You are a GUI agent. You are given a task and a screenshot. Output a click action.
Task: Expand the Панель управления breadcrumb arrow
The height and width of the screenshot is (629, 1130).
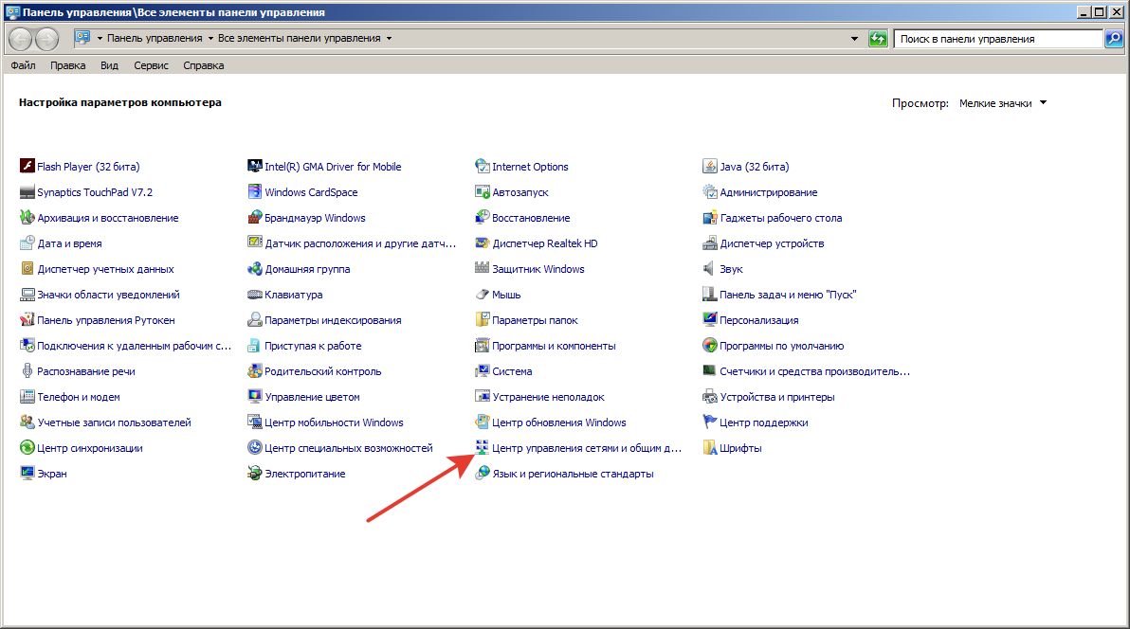click(x=210, y=38)
